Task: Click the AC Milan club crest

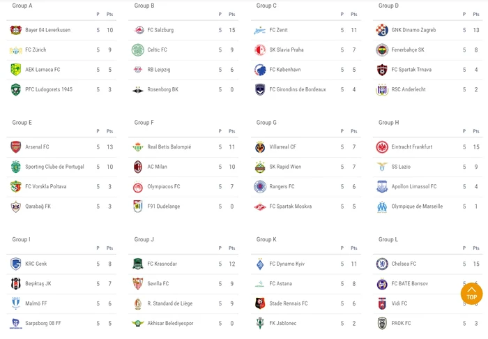Action: [138, 167]
